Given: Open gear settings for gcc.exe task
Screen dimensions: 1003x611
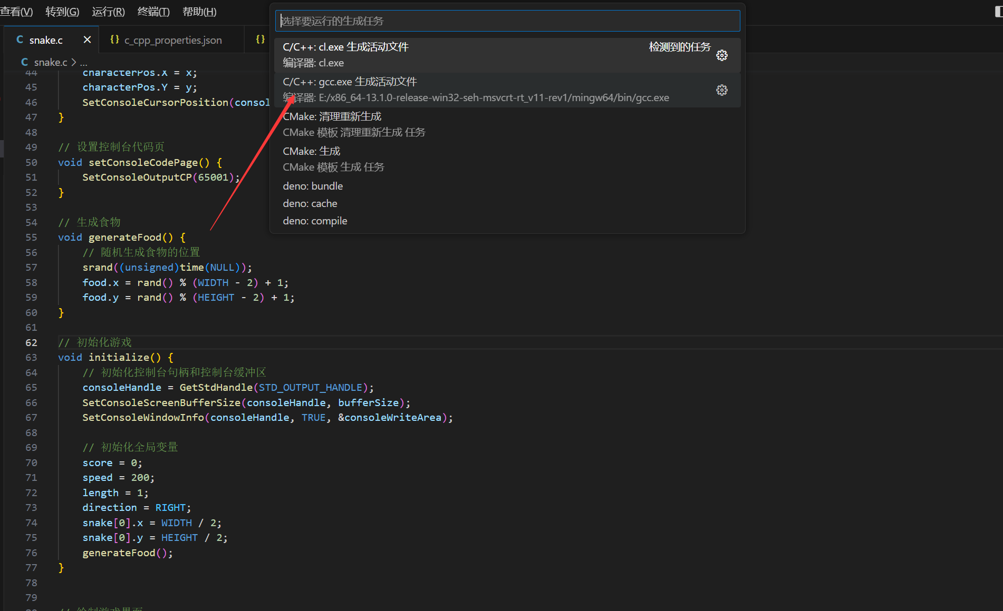Looking at the screenshot, I should 721,90.
